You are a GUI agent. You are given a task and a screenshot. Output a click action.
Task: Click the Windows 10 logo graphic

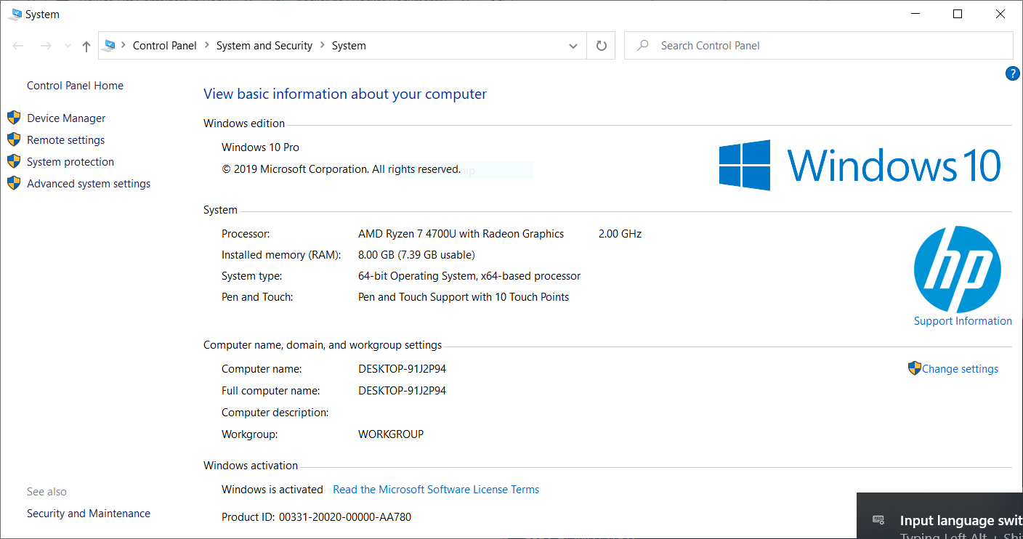[x=860, y=165]
